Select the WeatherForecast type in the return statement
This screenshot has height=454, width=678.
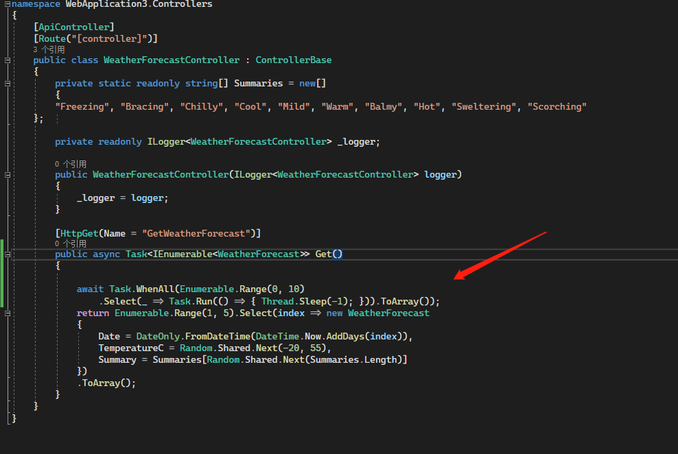pyautogui.click(x=388, y=313)
